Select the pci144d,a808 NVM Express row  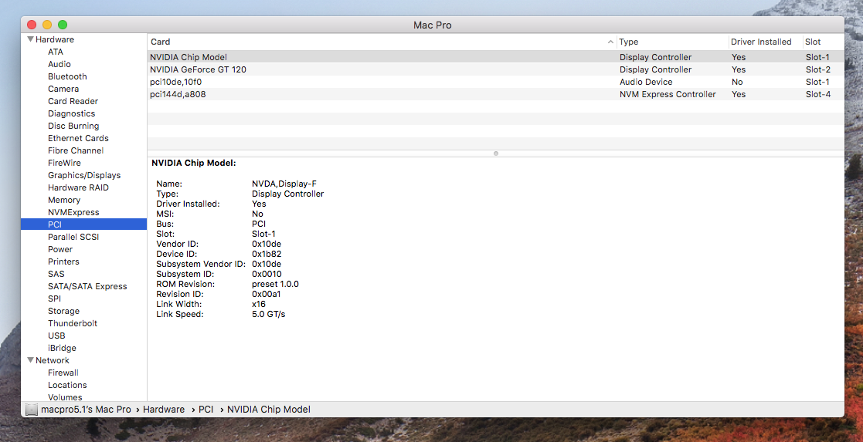[495, 95]
